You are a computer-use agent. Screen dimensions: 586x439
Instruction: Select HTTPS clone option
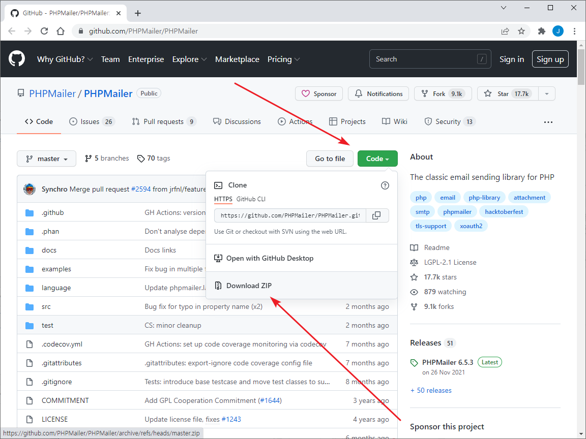[x=223, y=199]
